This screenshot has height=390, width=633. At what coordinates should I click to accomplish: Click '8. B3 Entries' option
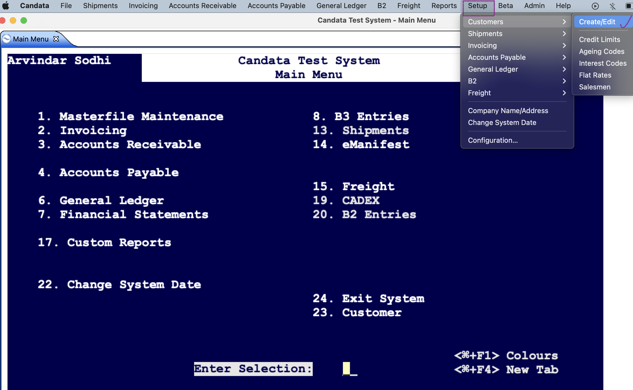click(361, 116)
